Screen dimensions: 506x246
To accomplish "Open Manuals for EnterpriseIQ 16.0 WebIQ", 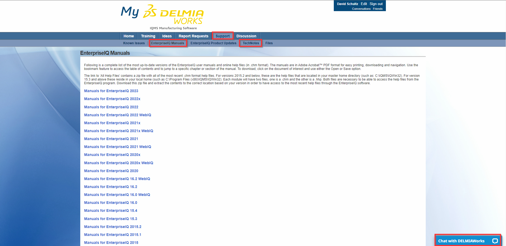I will coord(117,195).
